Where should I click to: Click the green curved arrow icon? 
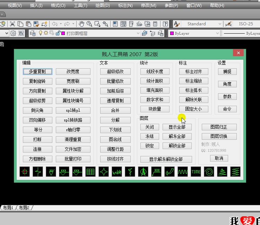[170, 172]
